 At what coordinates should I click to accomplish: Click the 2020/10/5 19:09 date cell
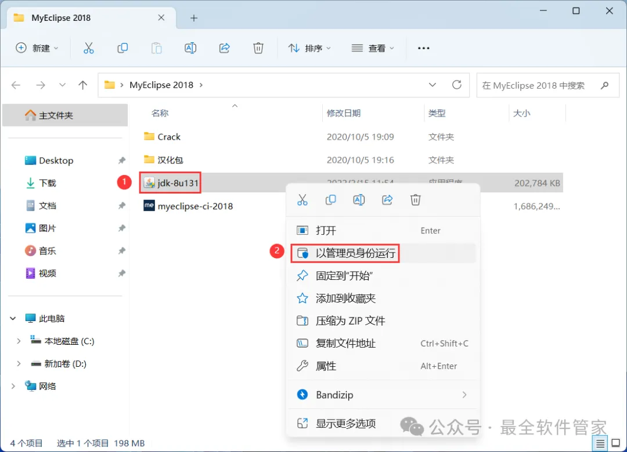(x=361, y=137)
